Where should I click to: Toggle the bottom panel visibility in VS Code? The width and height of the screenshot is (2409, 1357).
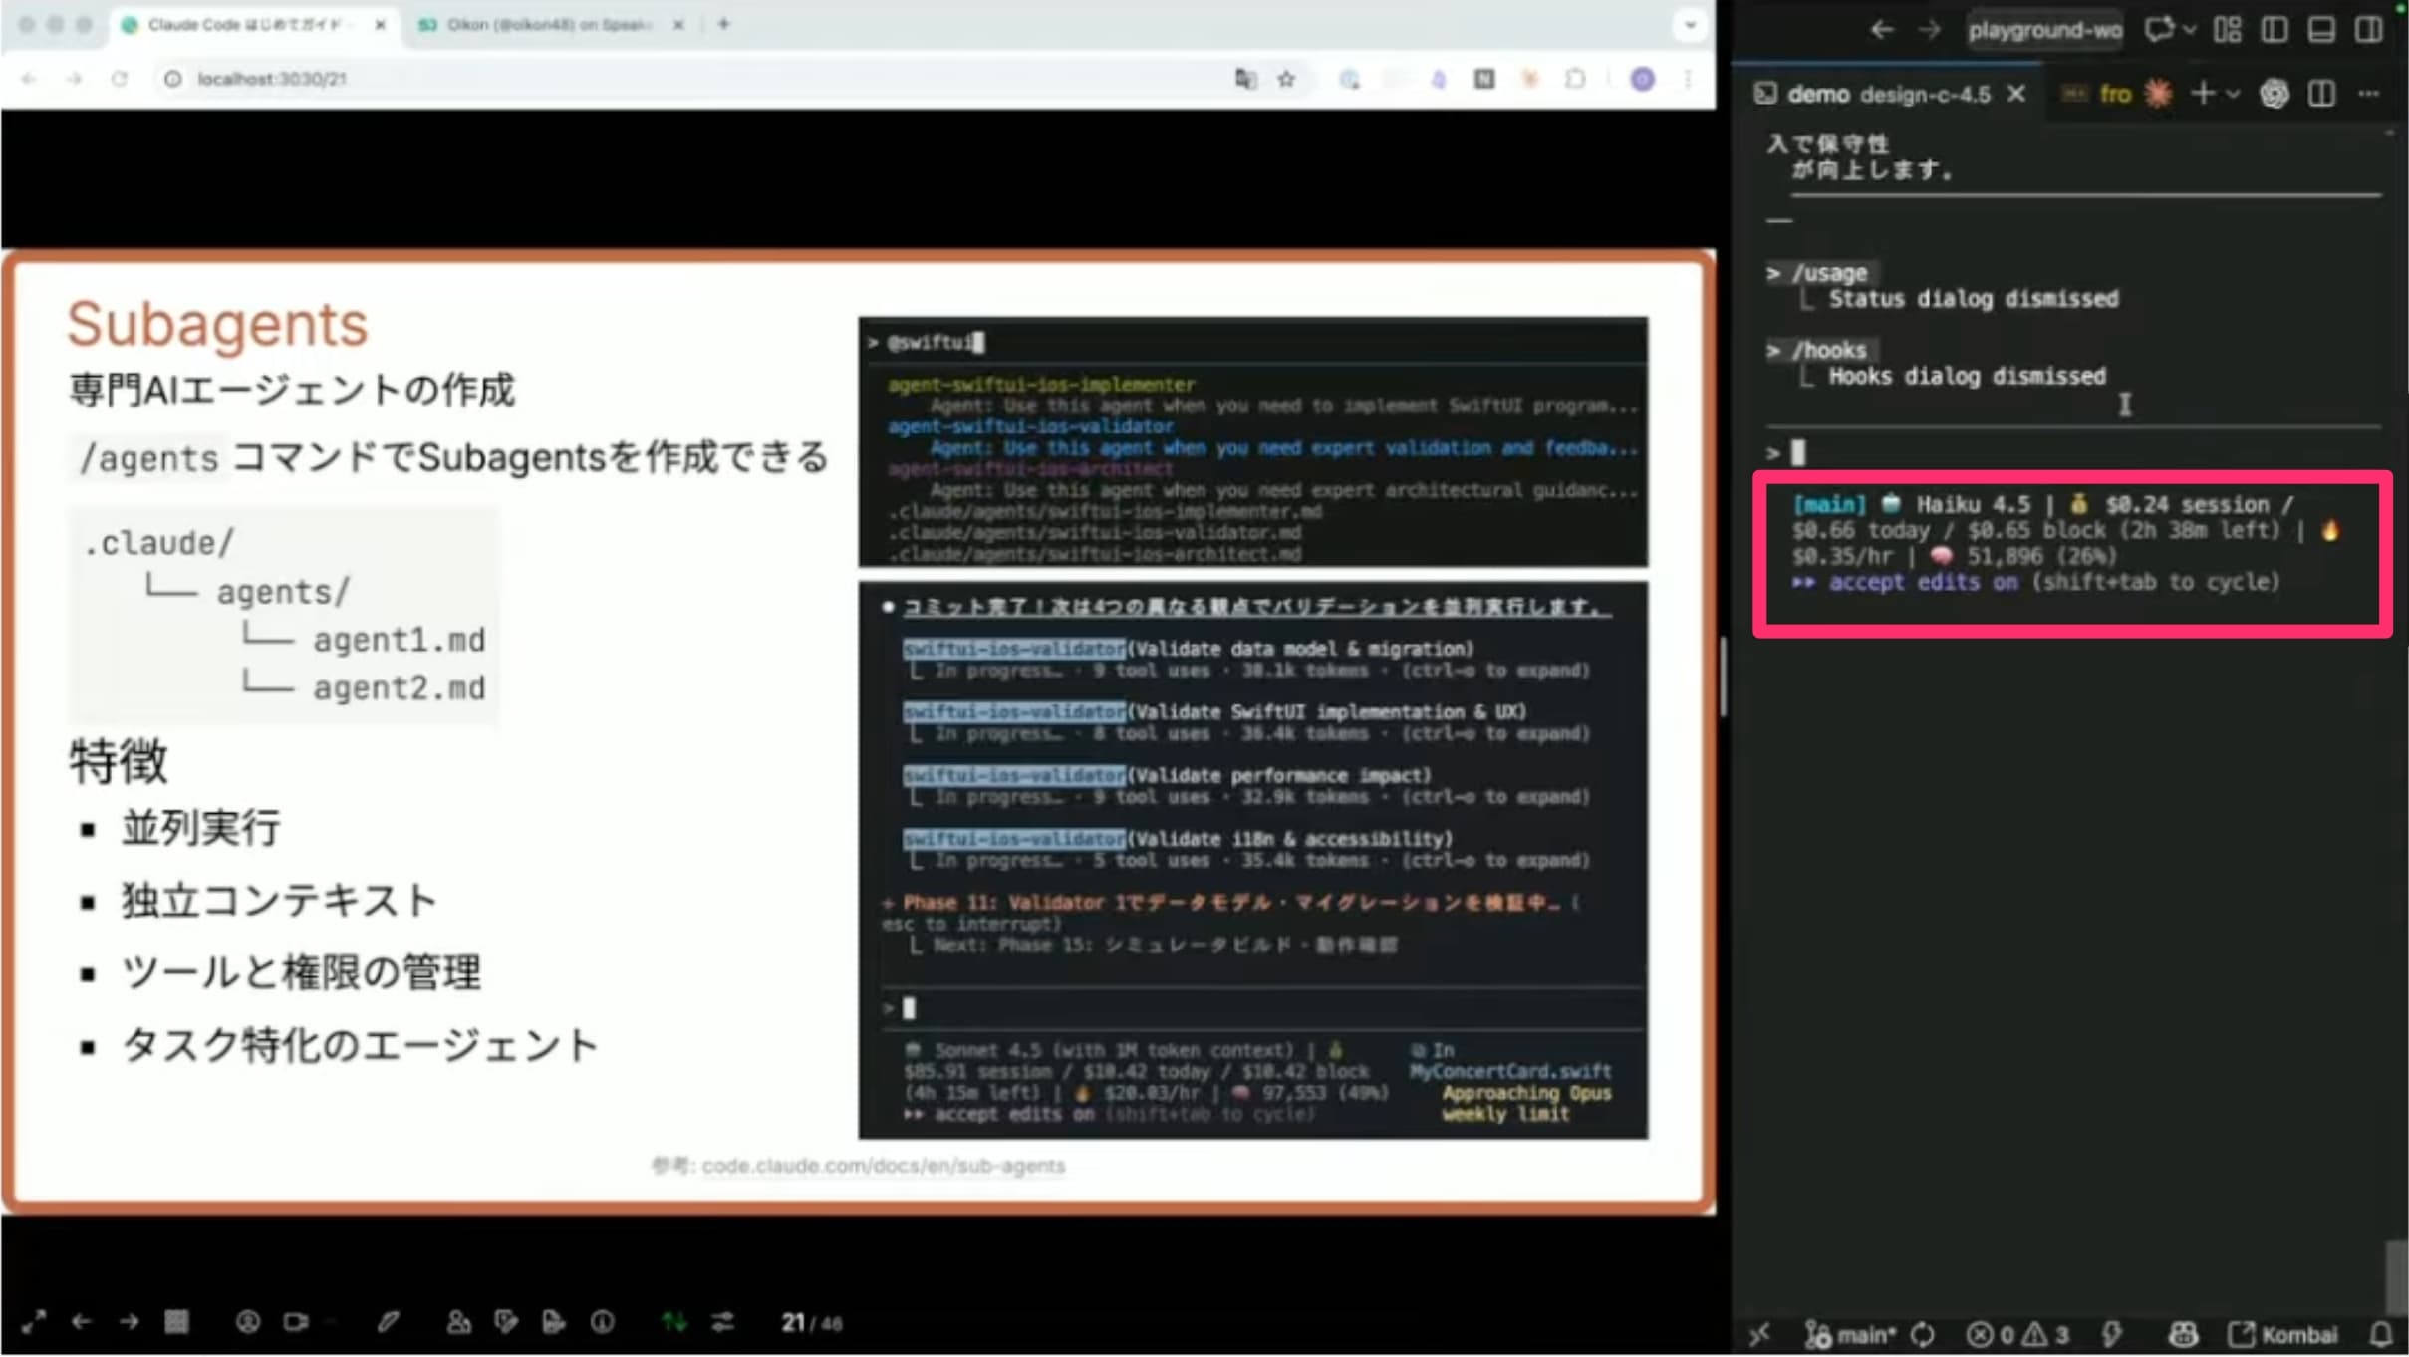tap(2321, 30)
